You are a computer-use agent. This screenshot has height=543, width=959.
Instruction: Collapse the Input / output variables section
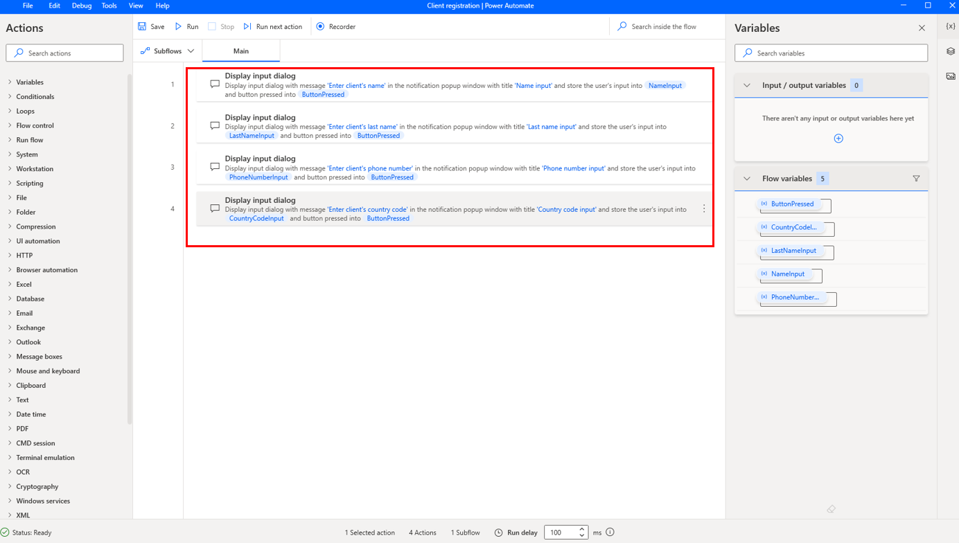746,86
